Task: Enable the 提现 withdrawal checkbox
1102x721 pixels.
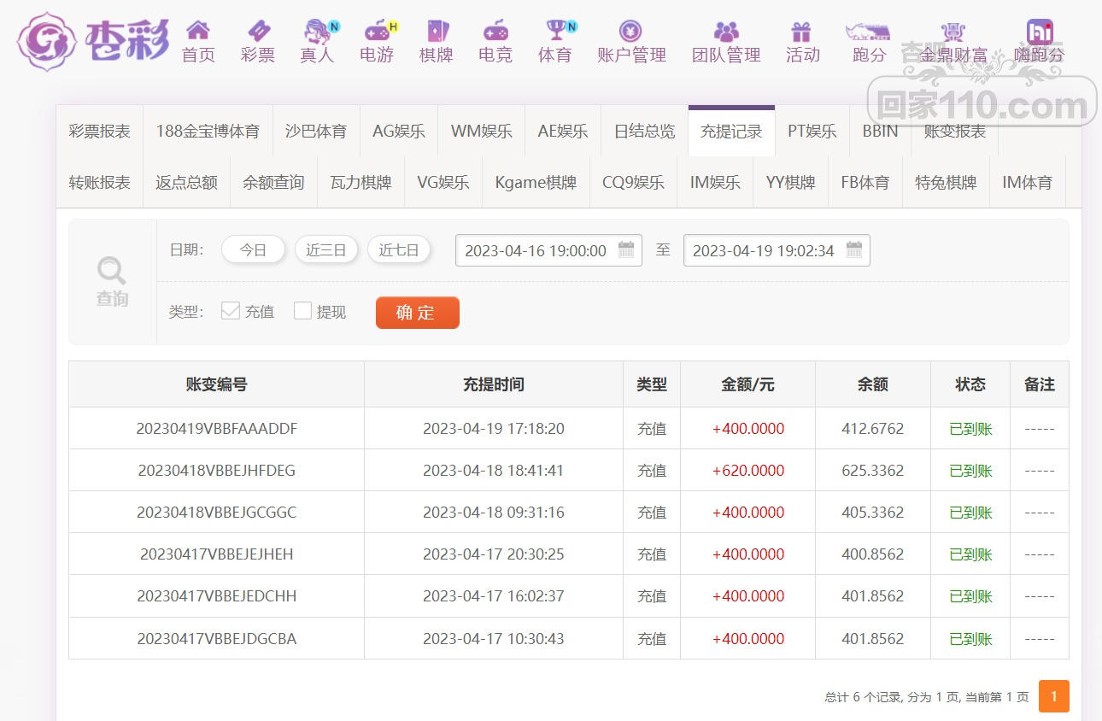Action: click(302, 311)
